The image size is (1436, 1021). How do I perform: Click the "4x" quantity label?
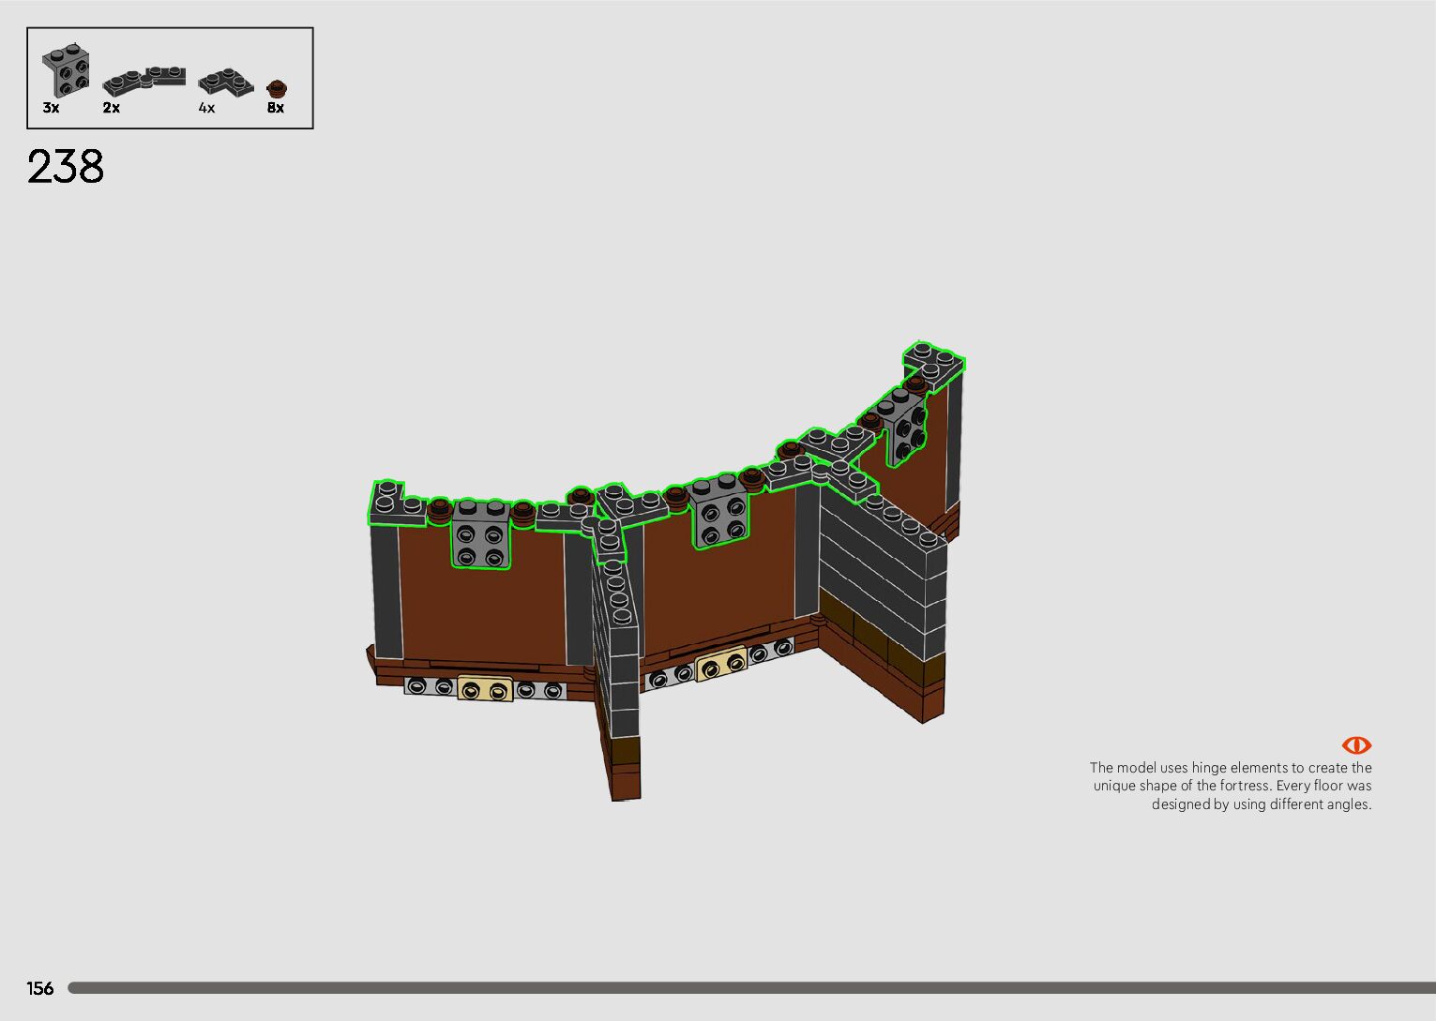(x=206, y=109)
